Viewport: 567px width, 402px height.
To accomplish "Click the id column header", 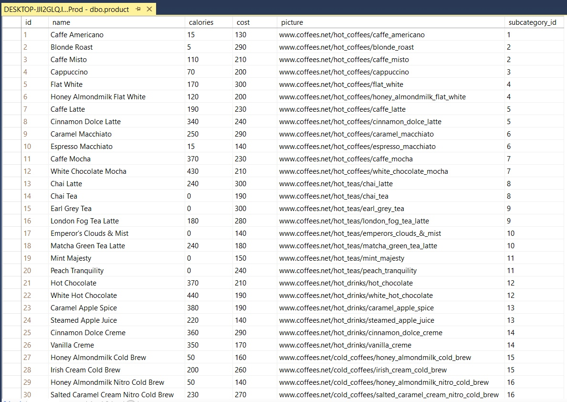I will (35, 22).
